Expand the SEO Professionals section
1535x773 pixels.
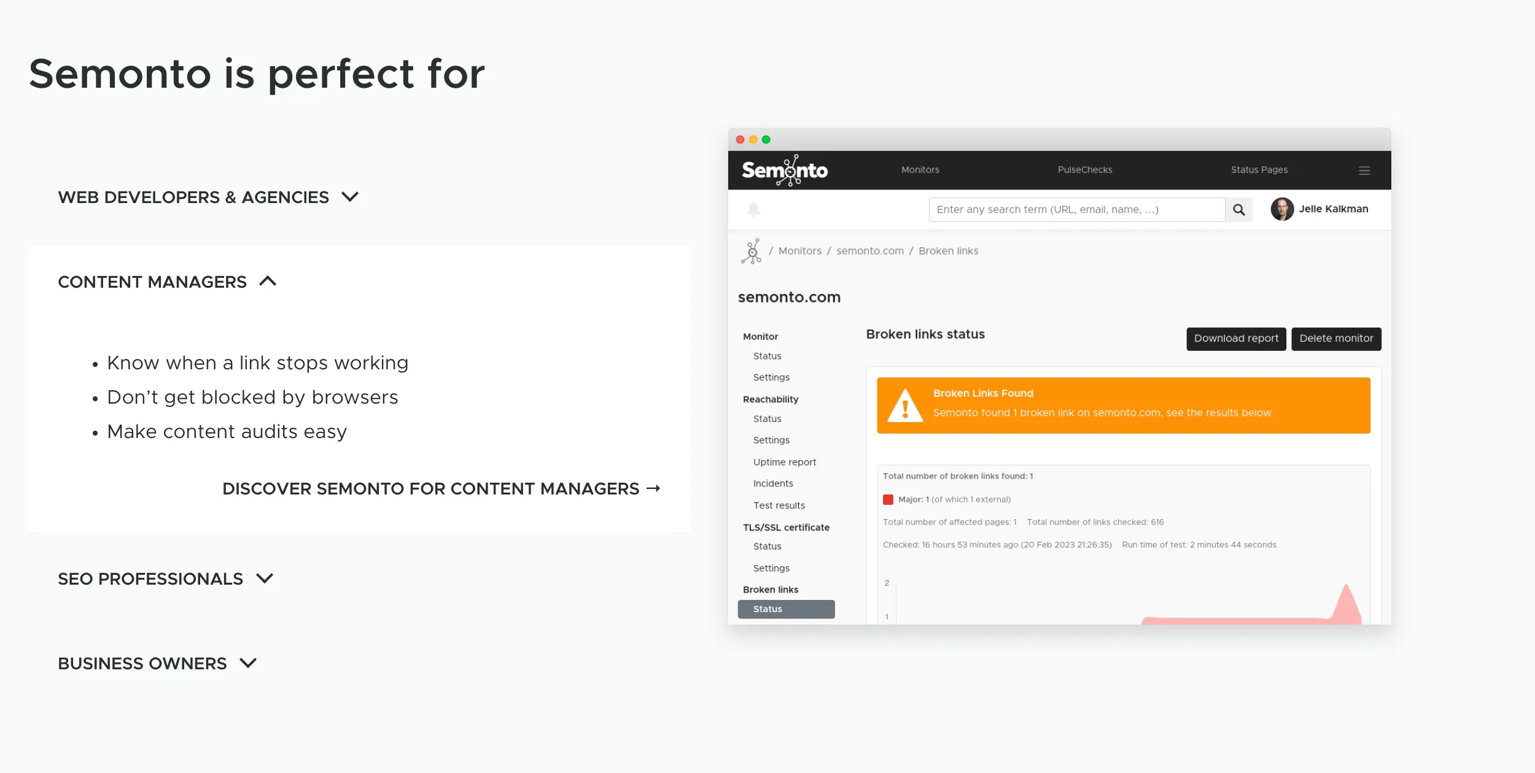point(165,579)
